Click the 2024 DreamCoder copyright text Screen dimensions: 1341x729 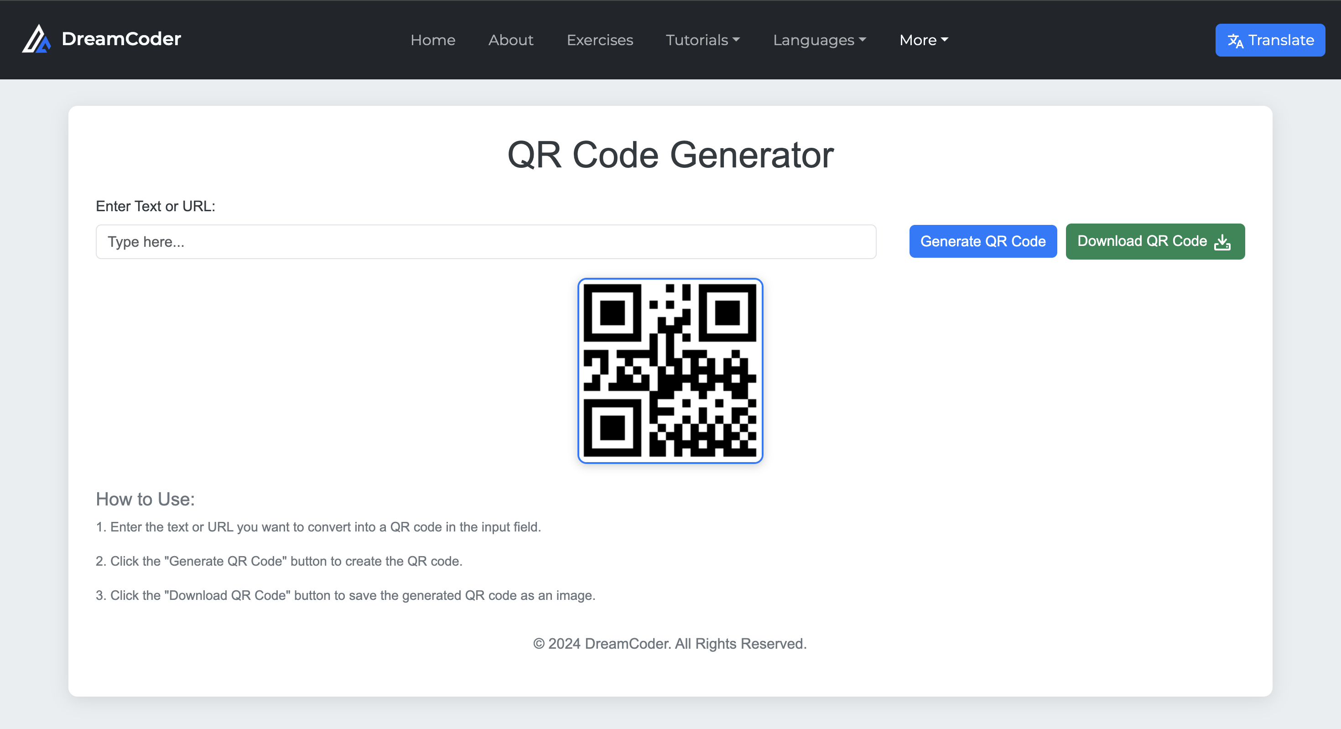(670, 644)
